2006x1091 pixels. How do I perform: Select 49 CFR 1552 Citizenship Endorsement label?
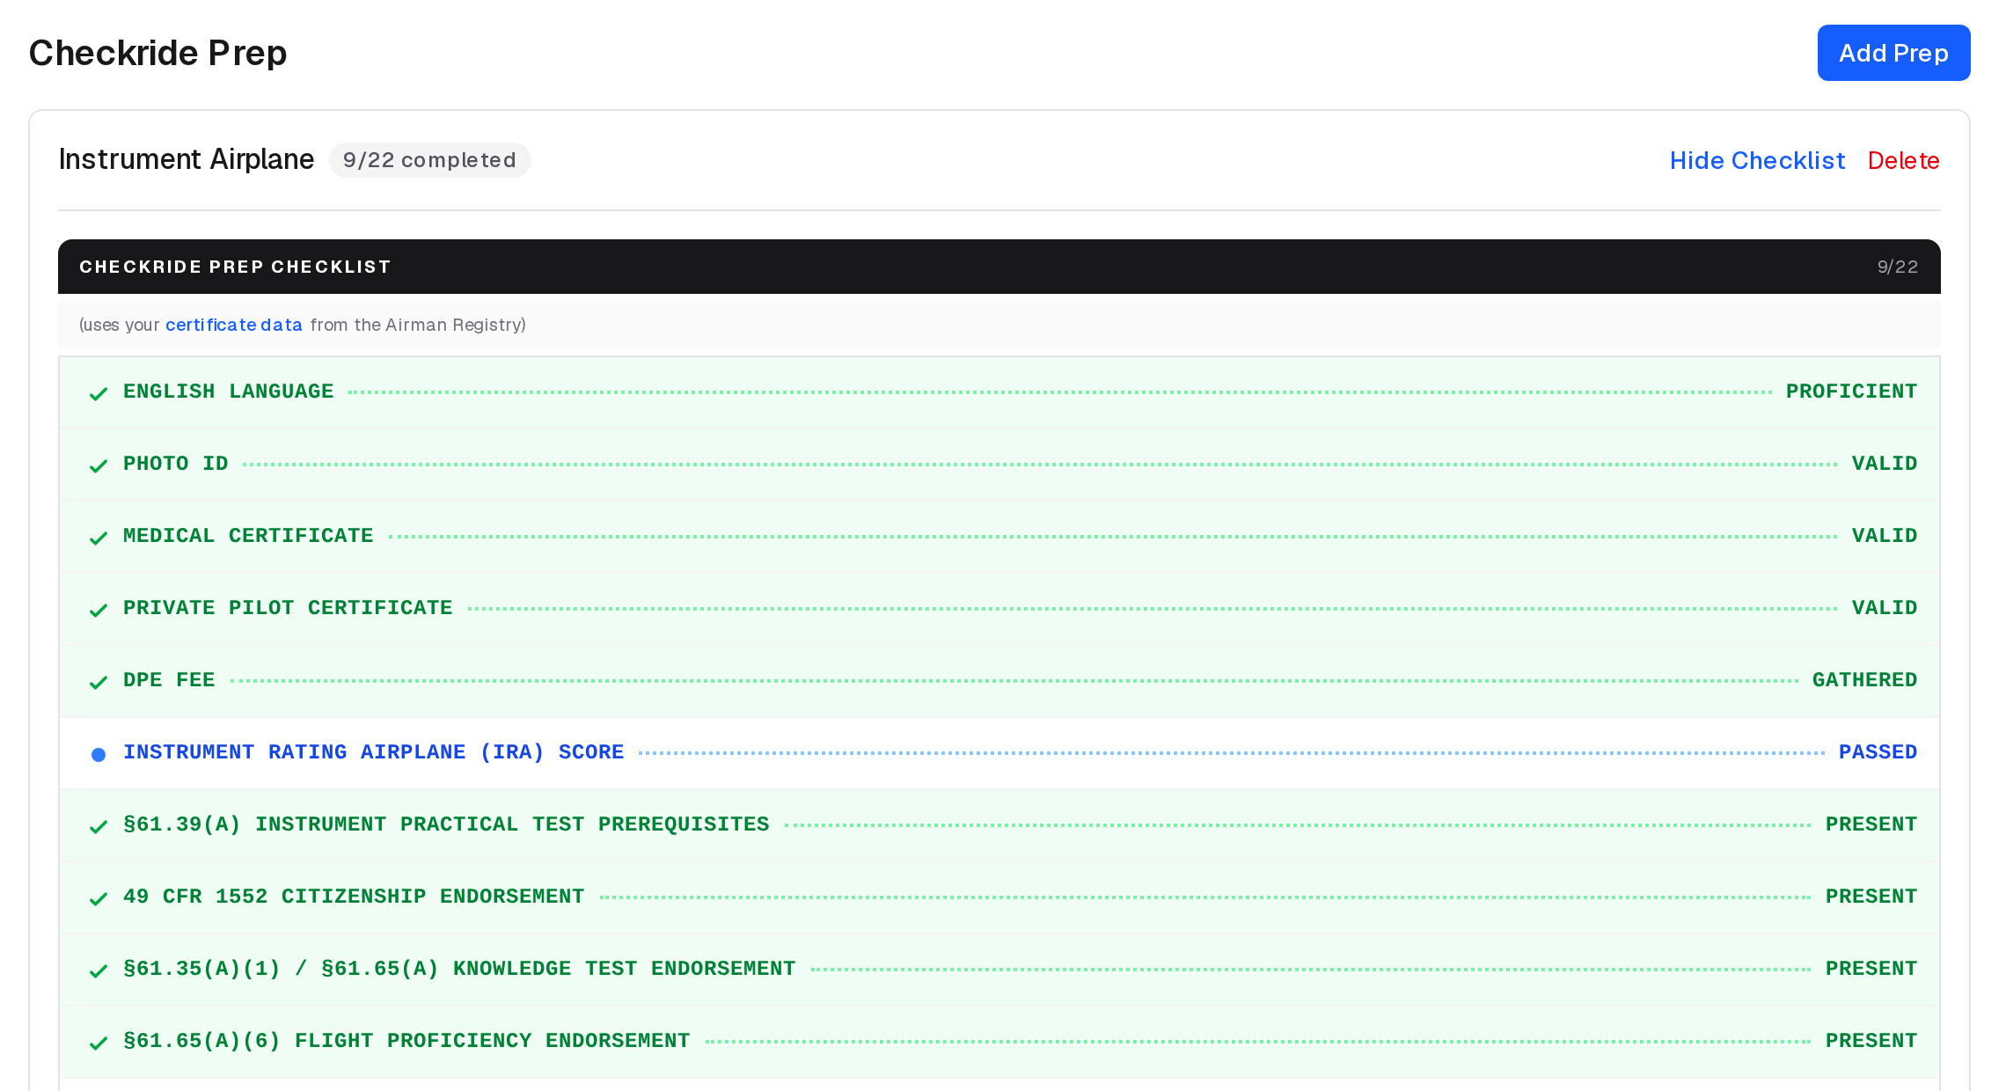(x=354, y=897)
